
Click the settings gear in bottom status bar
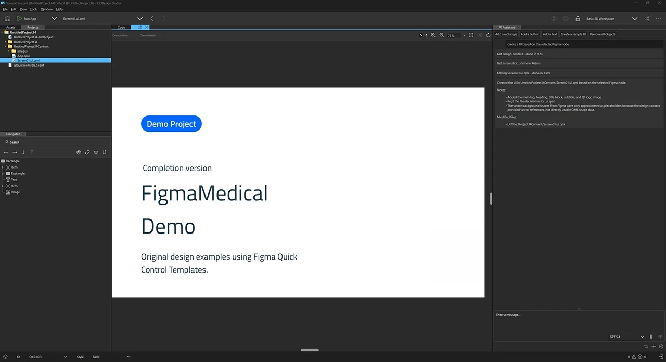point(5,357)
